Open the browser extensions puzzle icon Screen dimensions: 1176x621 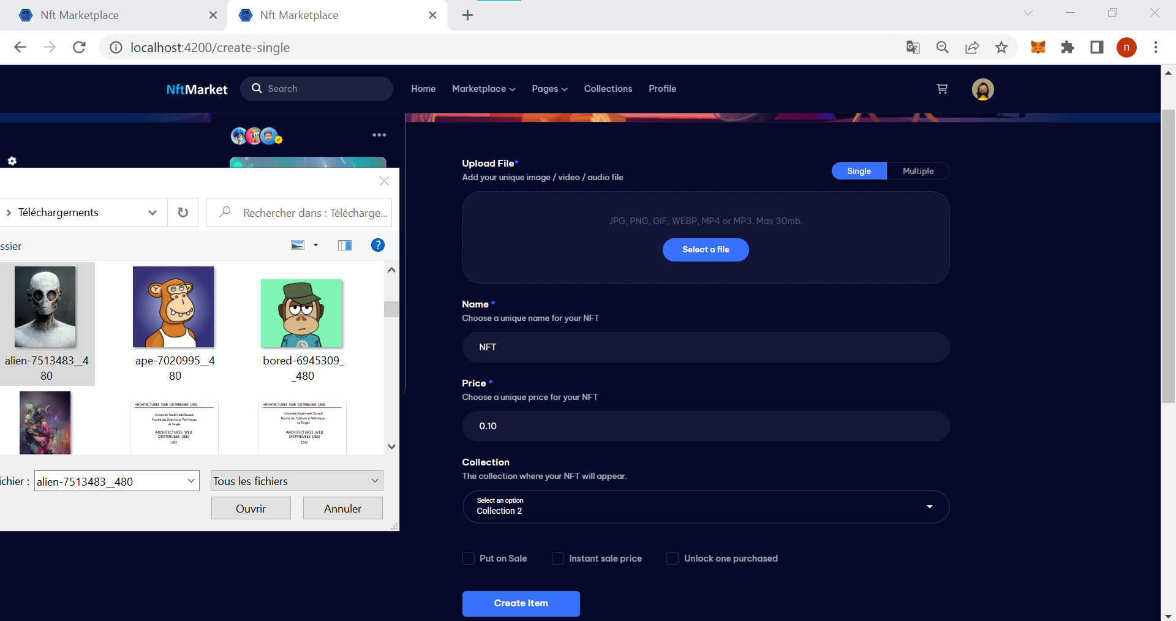(1068, 47)
